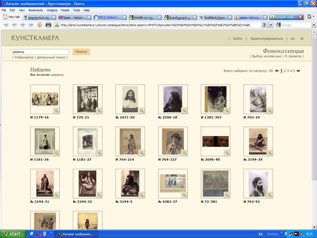Zoom photo № 2590-18 with its magnifier icon
The width and height of the screenshot is (317, 238).
pos(184,111)
